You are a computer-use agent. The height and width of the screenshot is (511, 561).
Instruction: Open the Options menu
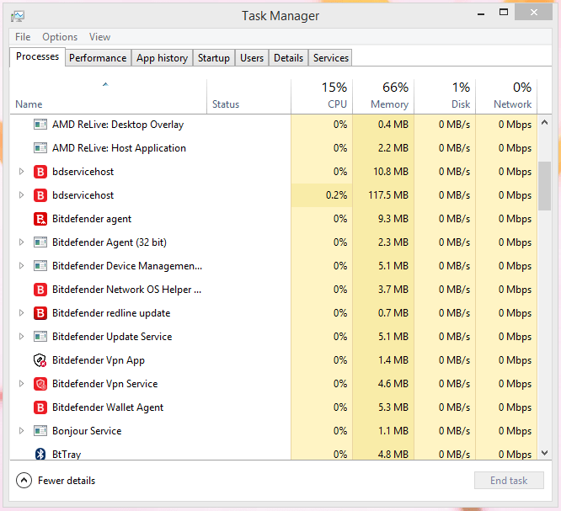pyautogui.click(x=60, y=37)
